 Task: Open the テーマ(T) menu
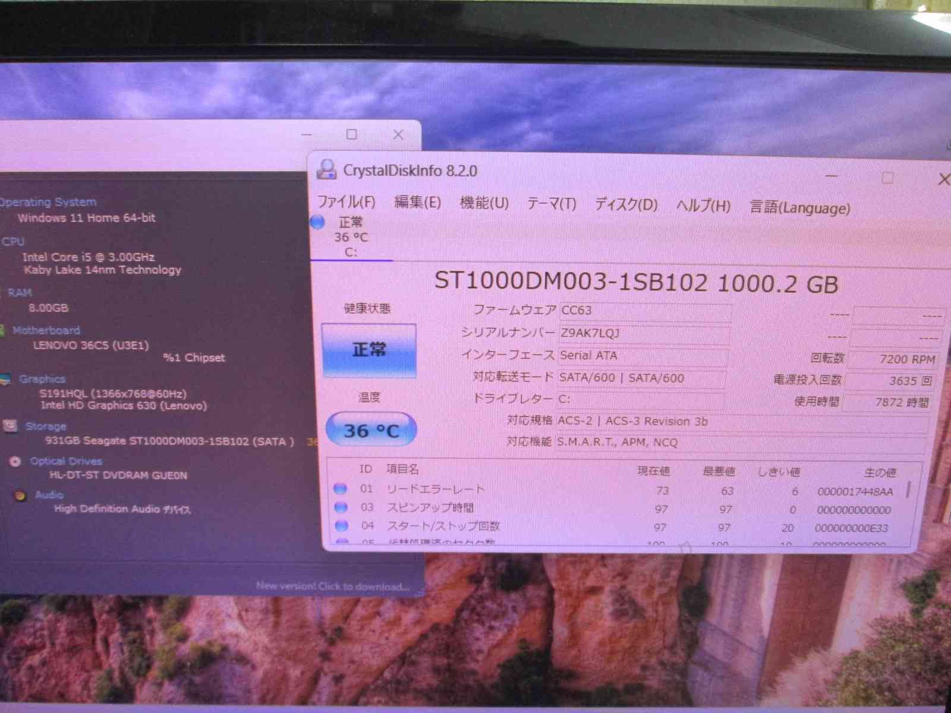click(x=552, y=204)
